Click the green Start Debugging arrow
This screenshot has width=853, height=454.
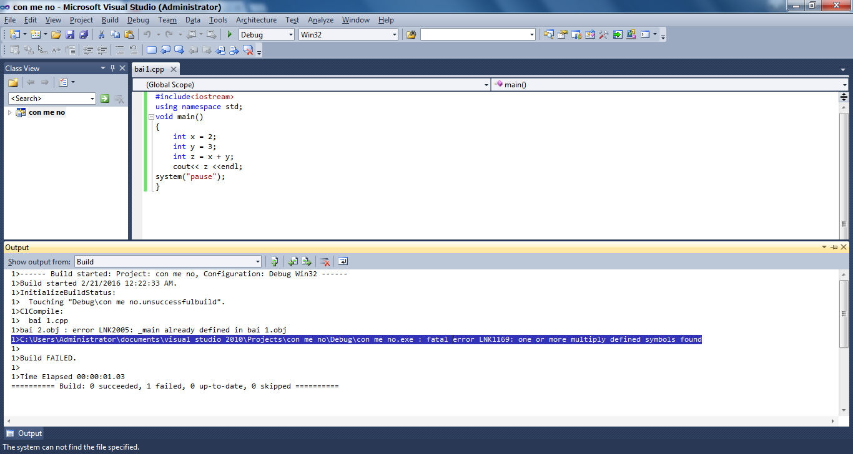[230, 35]
